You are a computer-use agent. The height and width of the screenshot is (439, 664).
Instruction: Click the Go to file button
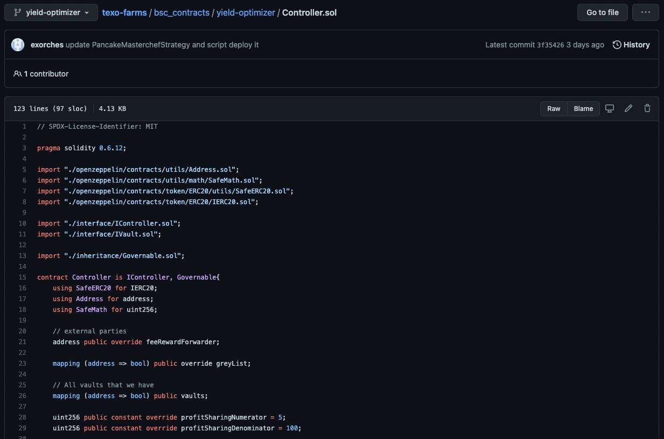coord(603,12)
